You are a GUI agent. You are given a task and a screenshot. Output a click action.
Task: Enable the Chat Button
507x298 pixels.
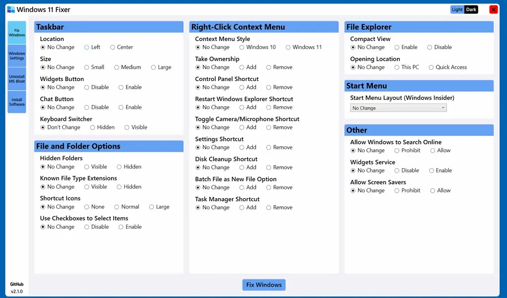click(130, 107)
